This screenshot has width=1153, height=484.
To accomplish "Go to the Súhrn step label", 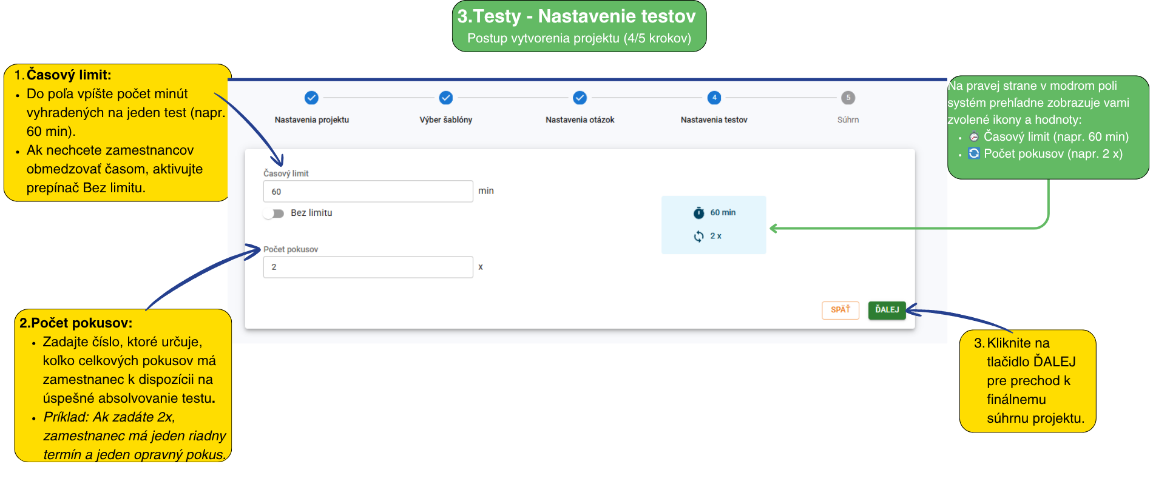I will tap(848, 120).
